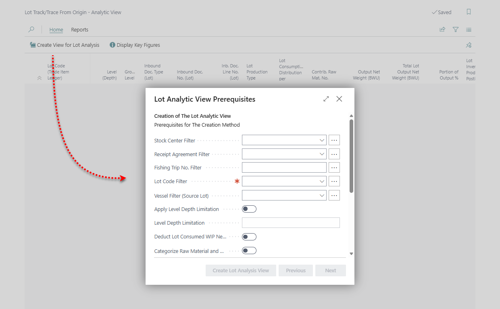Viewport: 500px width, 309px height.
Task: Open Receipt Agreement Filter lookup ellipsis
Action: tap(334, 154)
